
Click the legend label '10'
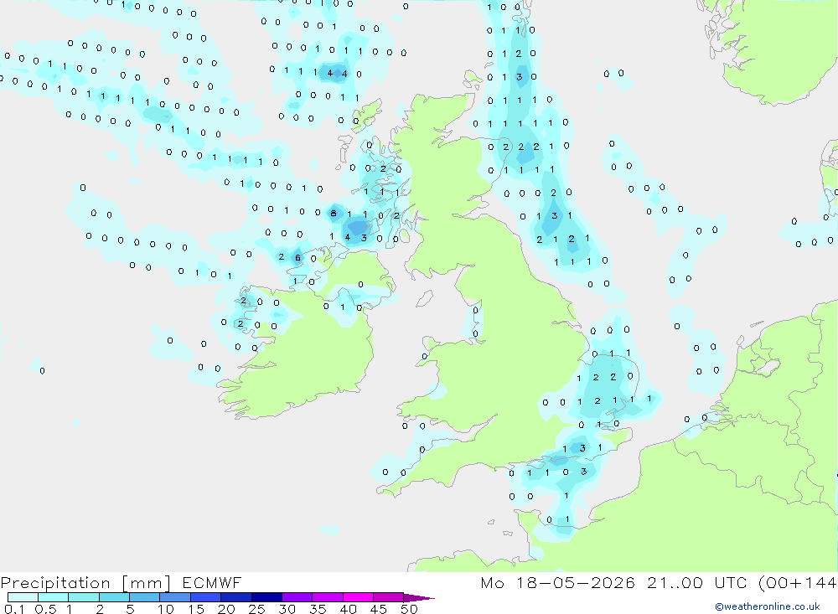click(x=166, y=609)
